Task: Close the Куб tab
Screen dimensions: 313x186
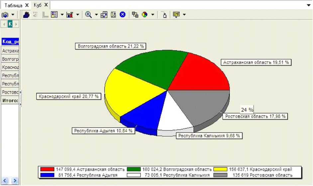Action: click(46, 5)
